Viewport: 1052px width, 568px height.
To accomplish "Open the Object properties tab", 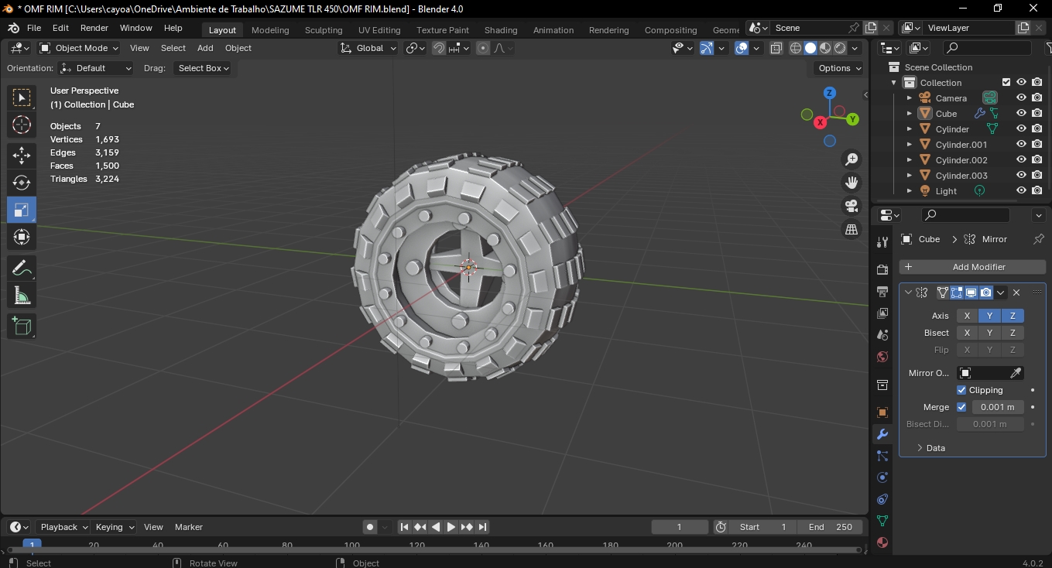I will (882, 412).
